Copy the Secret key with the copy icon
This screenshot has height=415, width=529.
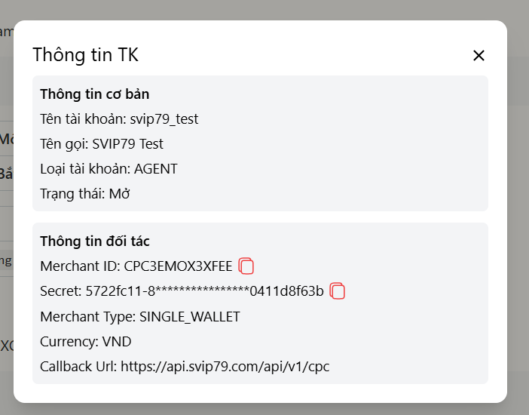pyautogui.click(x=338, y=291)
